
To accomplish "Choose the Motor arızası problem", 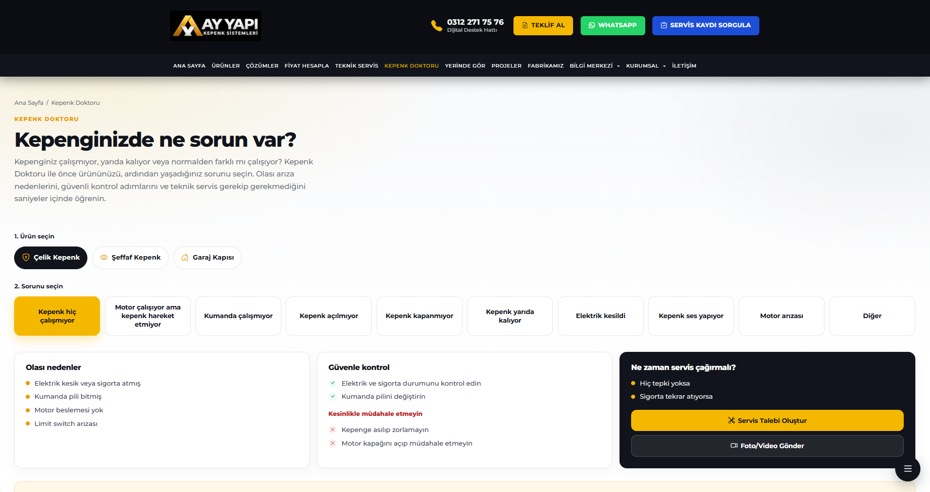I will click(782, 316).
